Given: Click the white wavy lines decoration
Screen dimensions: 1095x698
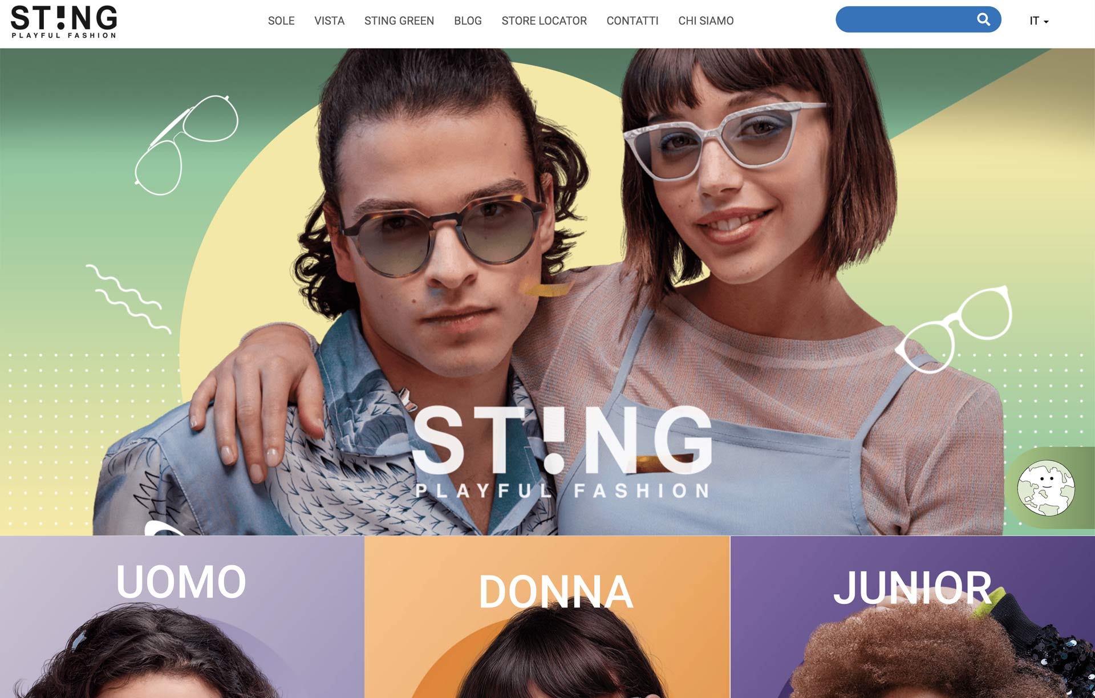Looking at the screenshot, I should (x=128, y=299).
